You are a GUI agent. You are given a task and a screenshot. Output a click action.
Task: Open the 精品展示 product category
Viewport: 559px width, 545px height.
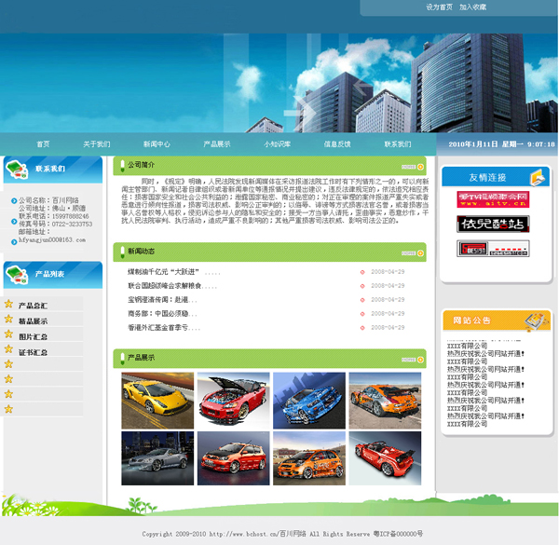click(x=33, y=320)
